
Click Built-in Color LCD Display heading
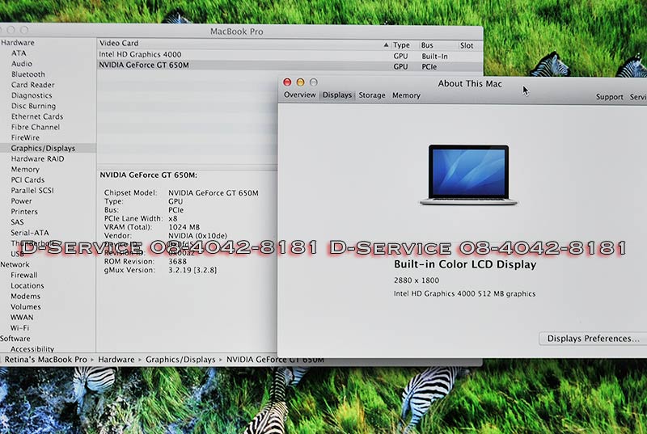pyautogui.click(x=465, y=264)
